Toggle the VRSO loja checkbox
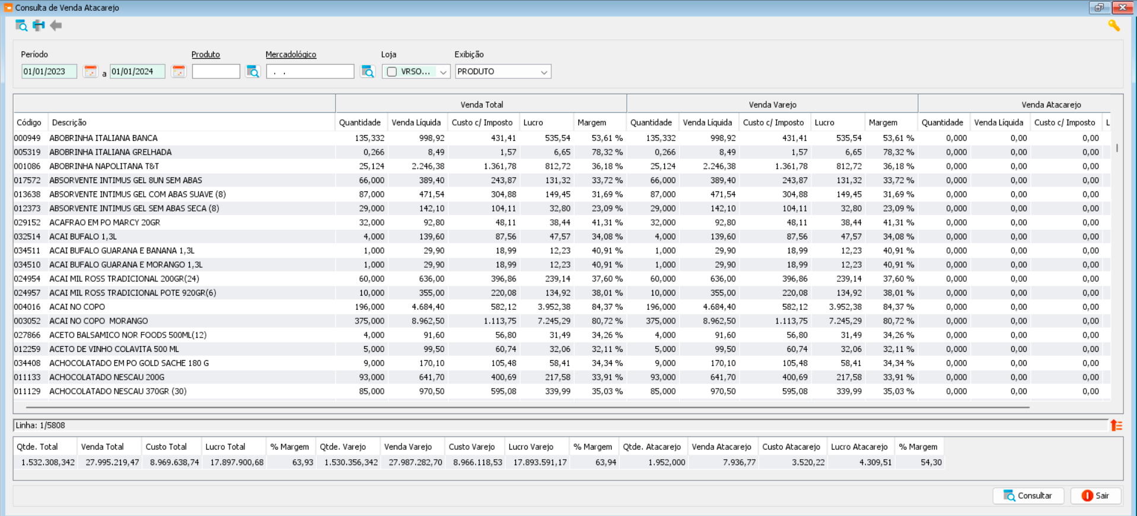The image size is (1137, 516). 392,72
